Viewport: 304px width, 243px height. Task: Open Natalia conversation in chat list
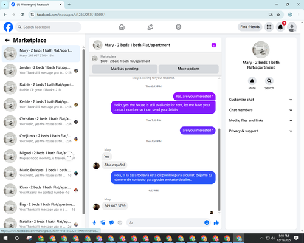tap(41, 223)
